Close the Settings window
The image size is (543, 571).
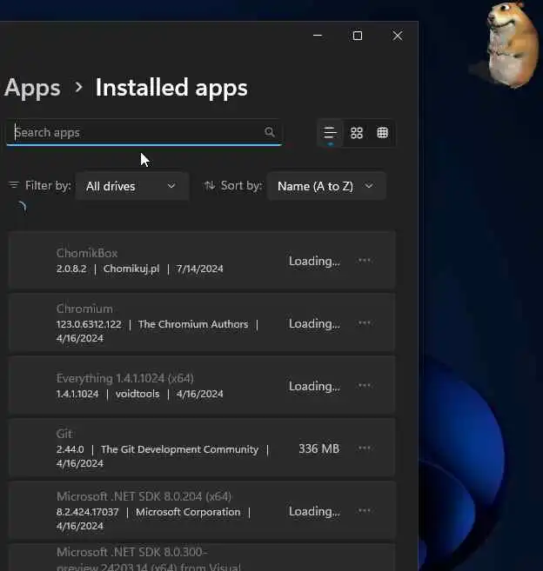pos(398,36)
